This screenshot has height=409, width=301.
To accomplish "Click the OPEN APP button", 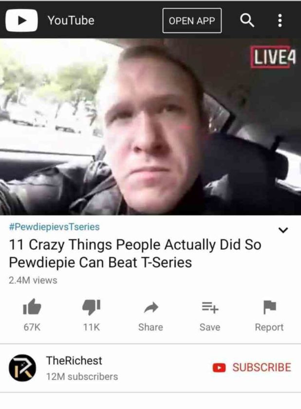I will (x=192, y=20).
